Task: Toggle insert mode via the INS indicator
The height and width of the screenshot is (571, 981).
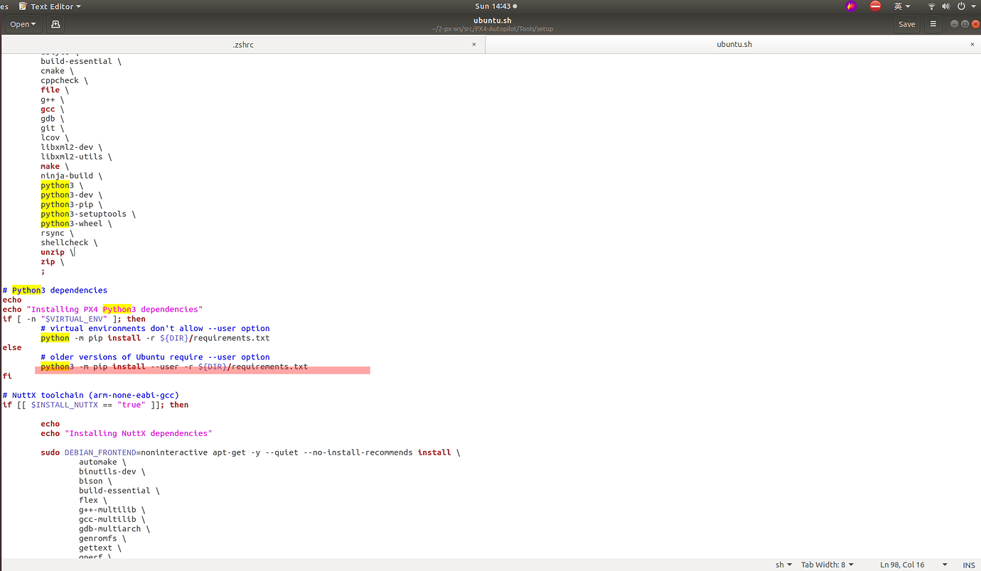Action: [x=968, y=564]
